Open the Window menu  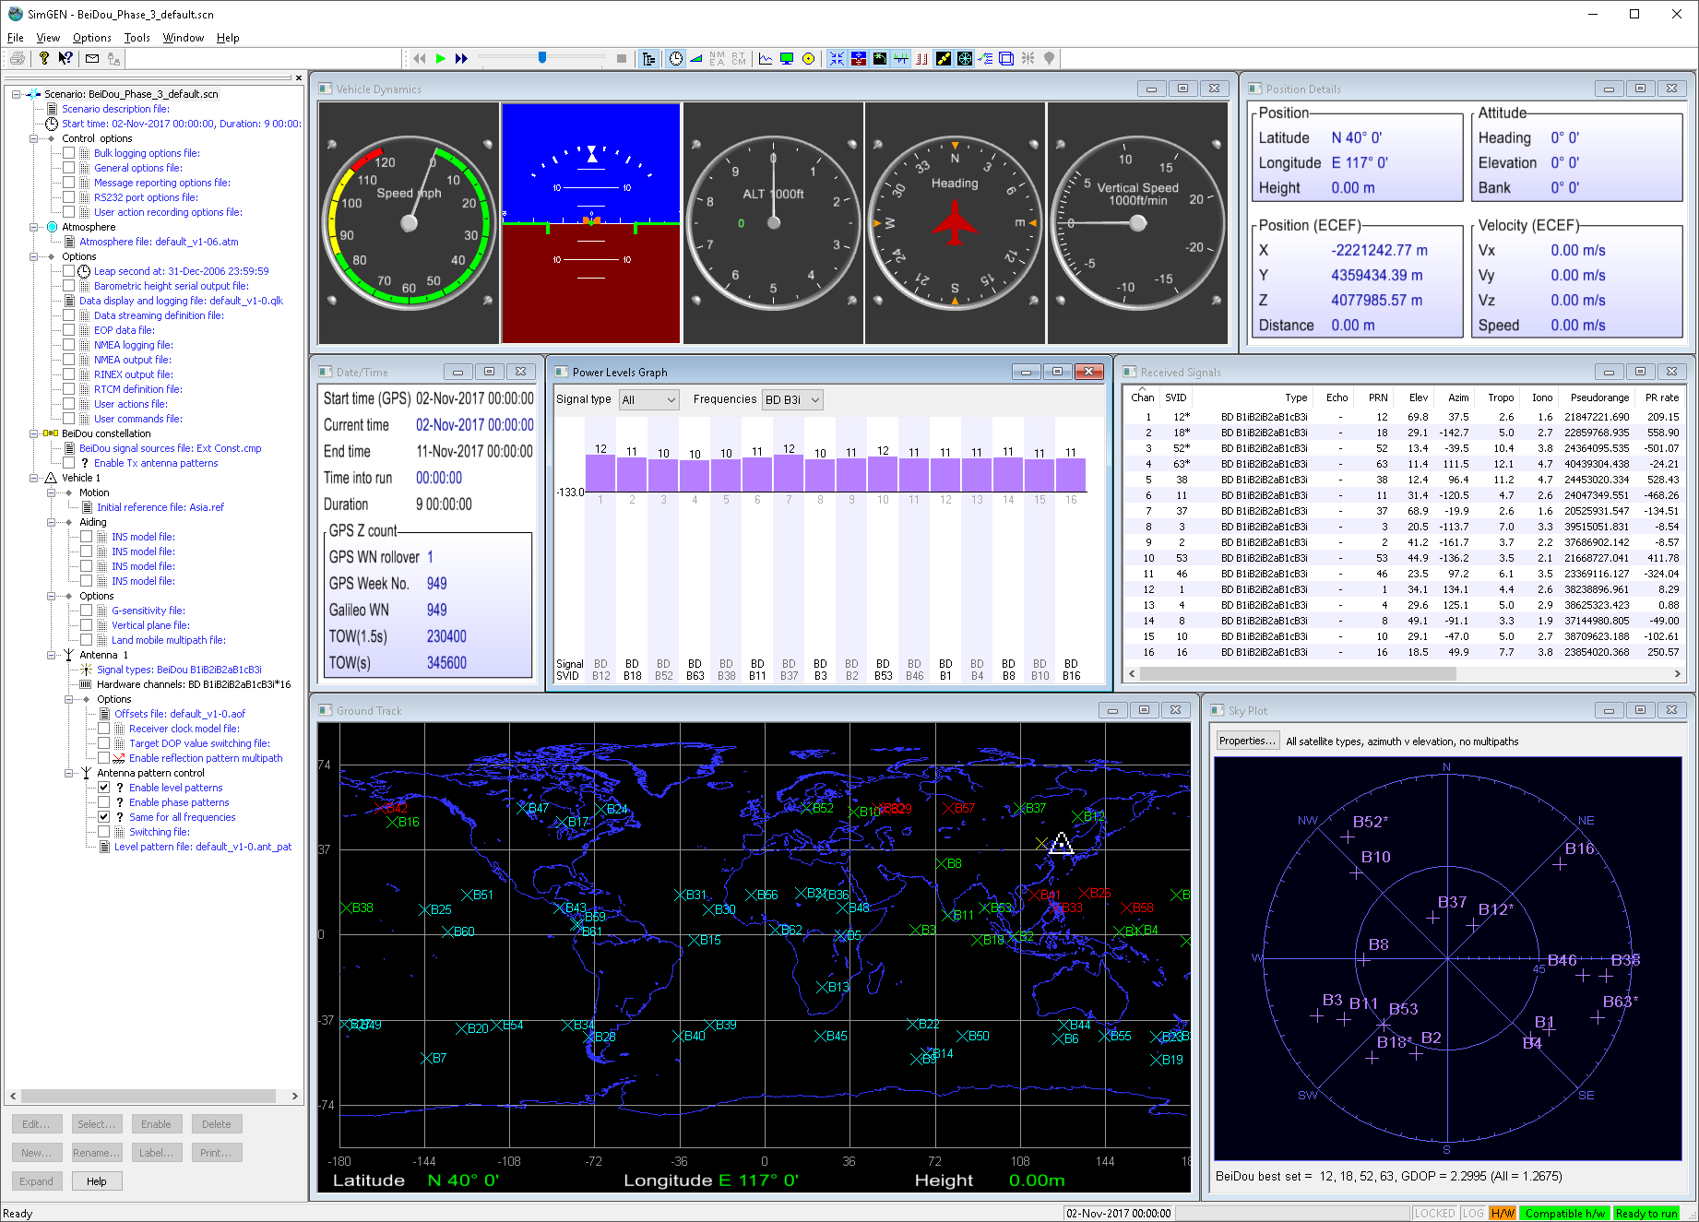point(184,38)
